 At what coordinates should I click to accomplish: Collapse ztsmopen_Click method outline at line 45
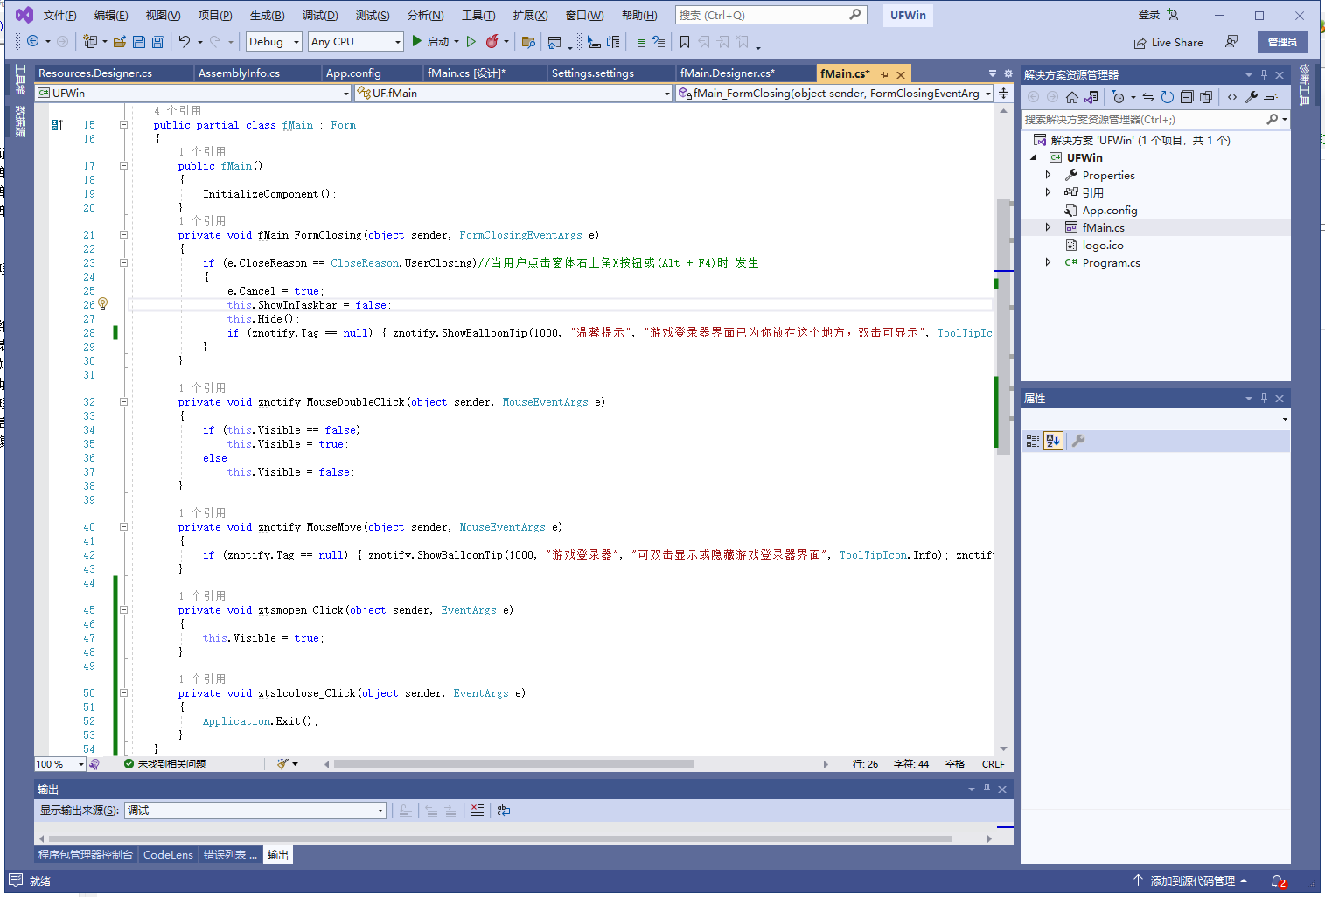pos(123,610)
